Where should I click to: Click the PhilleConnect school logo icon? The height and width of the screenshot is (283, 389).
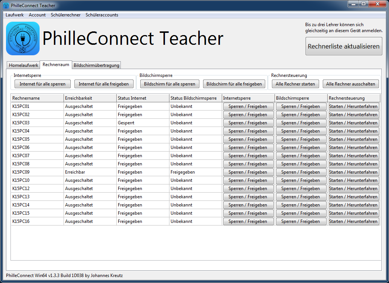(x=23, y=38)
